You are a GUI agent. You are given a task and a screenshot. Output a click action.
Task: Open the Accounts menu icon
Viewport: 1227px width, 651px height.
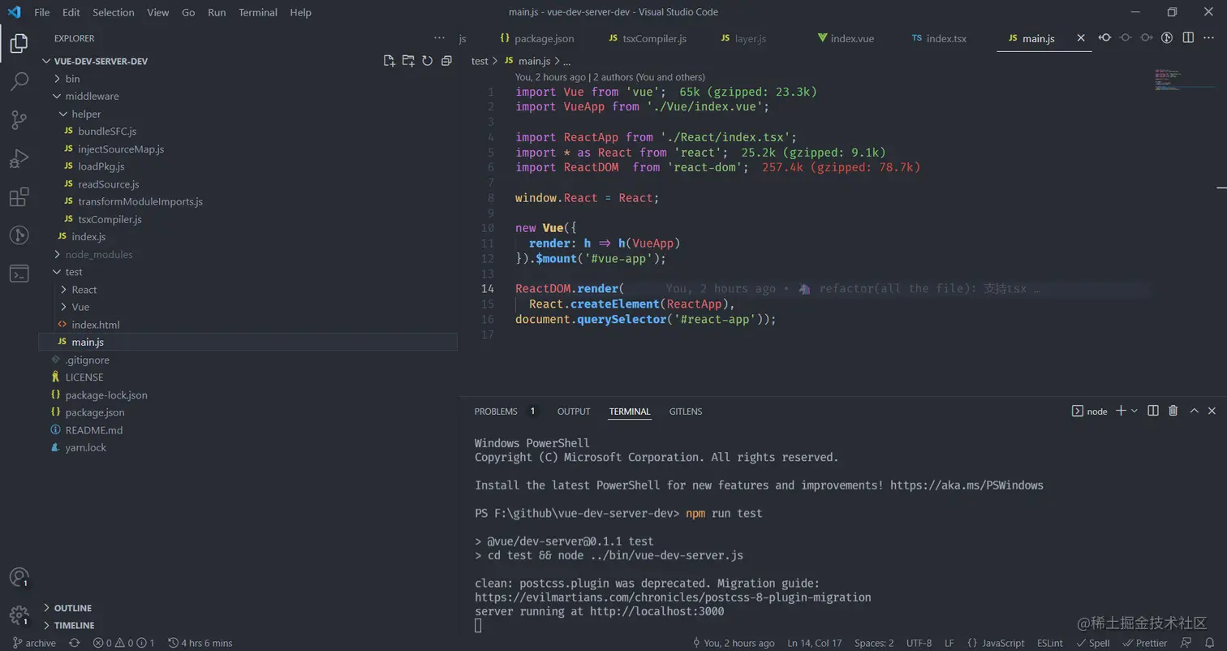[19, 577]
